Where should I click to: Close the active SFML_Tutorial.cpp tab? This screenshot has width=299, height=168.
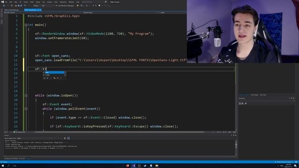point(40,10)
